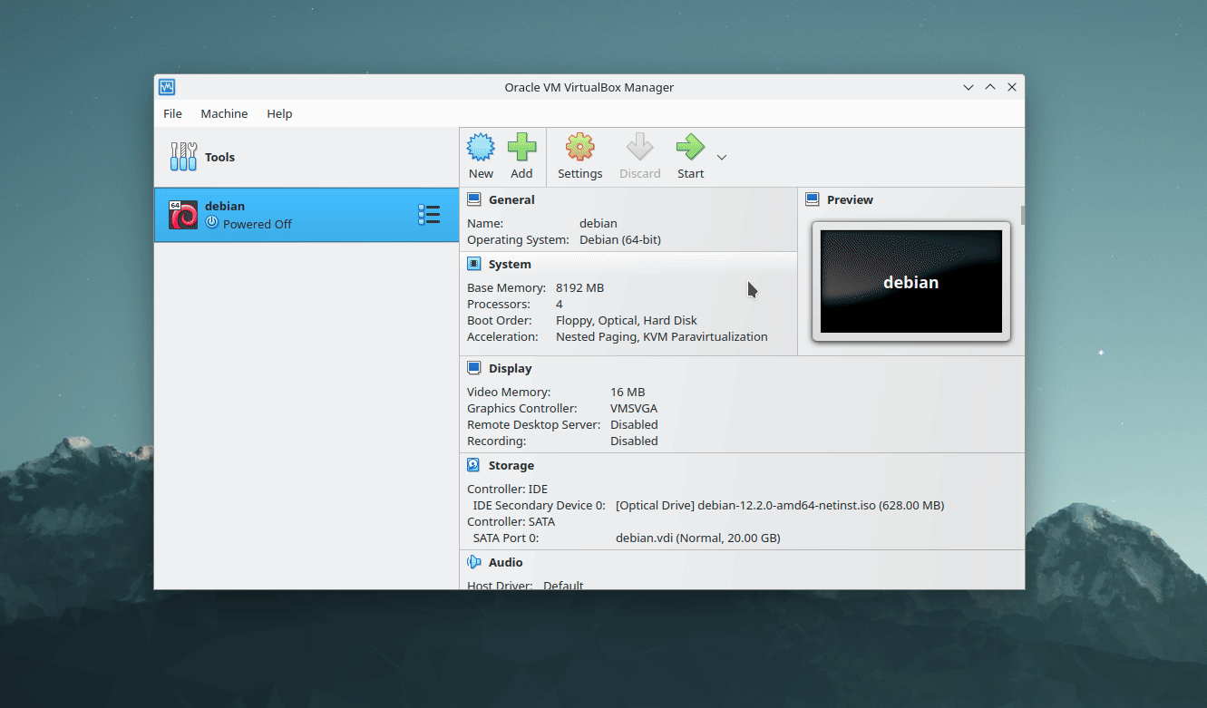Click the debian-12.2.0-amd64-netinst.iso optical drive entry
The image size is (1207, 708).
(780, 505)
